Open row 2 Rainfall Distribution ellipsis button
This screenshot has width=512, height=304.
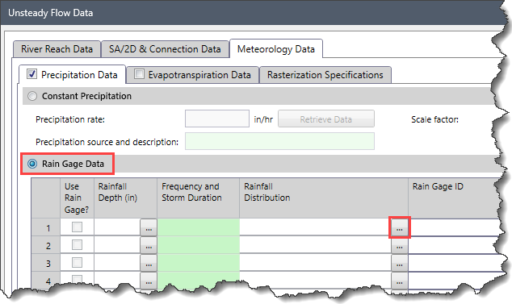(x=400, y=245)
